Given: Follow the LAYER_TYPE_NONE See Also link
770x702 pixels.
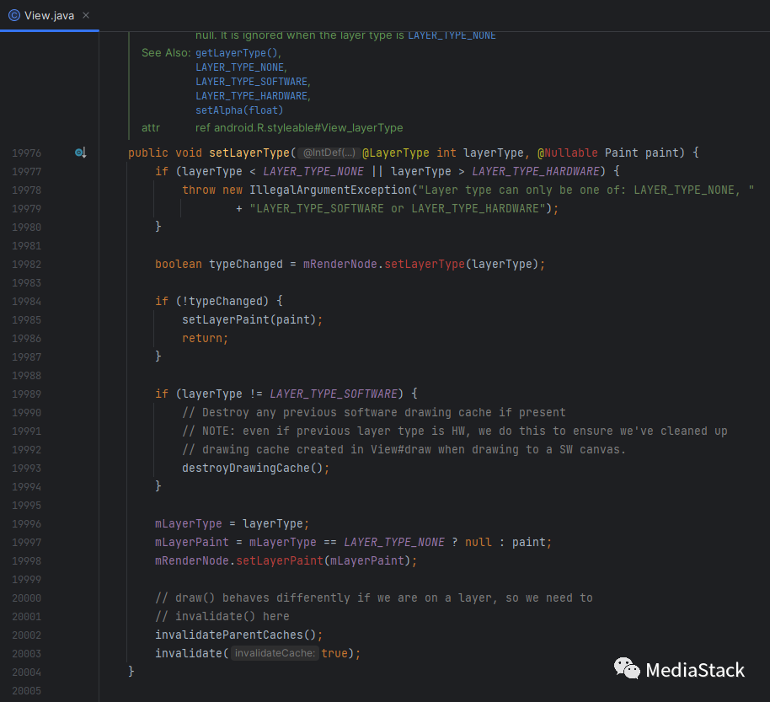Looking at the screenshot, I should coord(240,67).
